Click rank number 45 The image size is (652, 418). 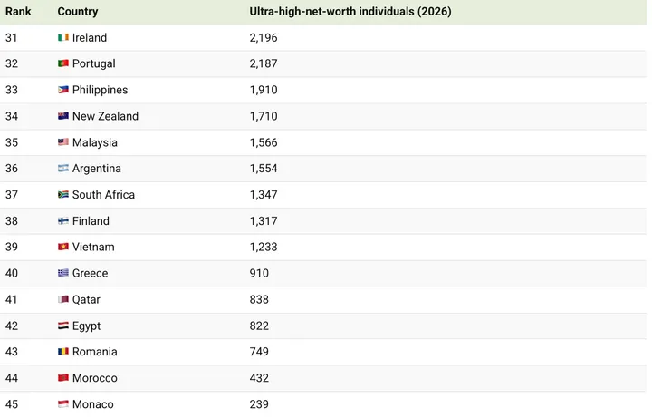pyautogui.click(x=12, y=404)
